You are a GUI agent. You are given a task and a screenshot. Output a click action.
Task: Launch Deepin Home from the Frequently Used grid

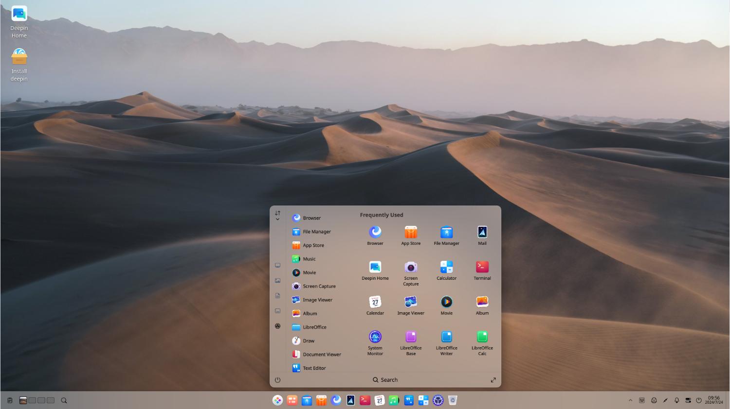[x=375, y=271]
